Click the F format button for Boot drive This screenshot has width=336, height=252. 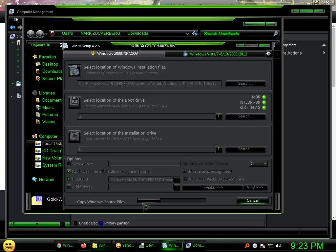(x=219, y=116)
